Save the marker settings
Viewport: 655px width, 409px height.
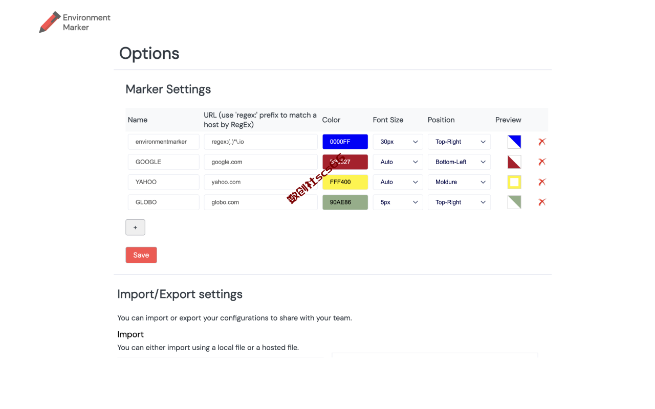(x=141, y=255)
